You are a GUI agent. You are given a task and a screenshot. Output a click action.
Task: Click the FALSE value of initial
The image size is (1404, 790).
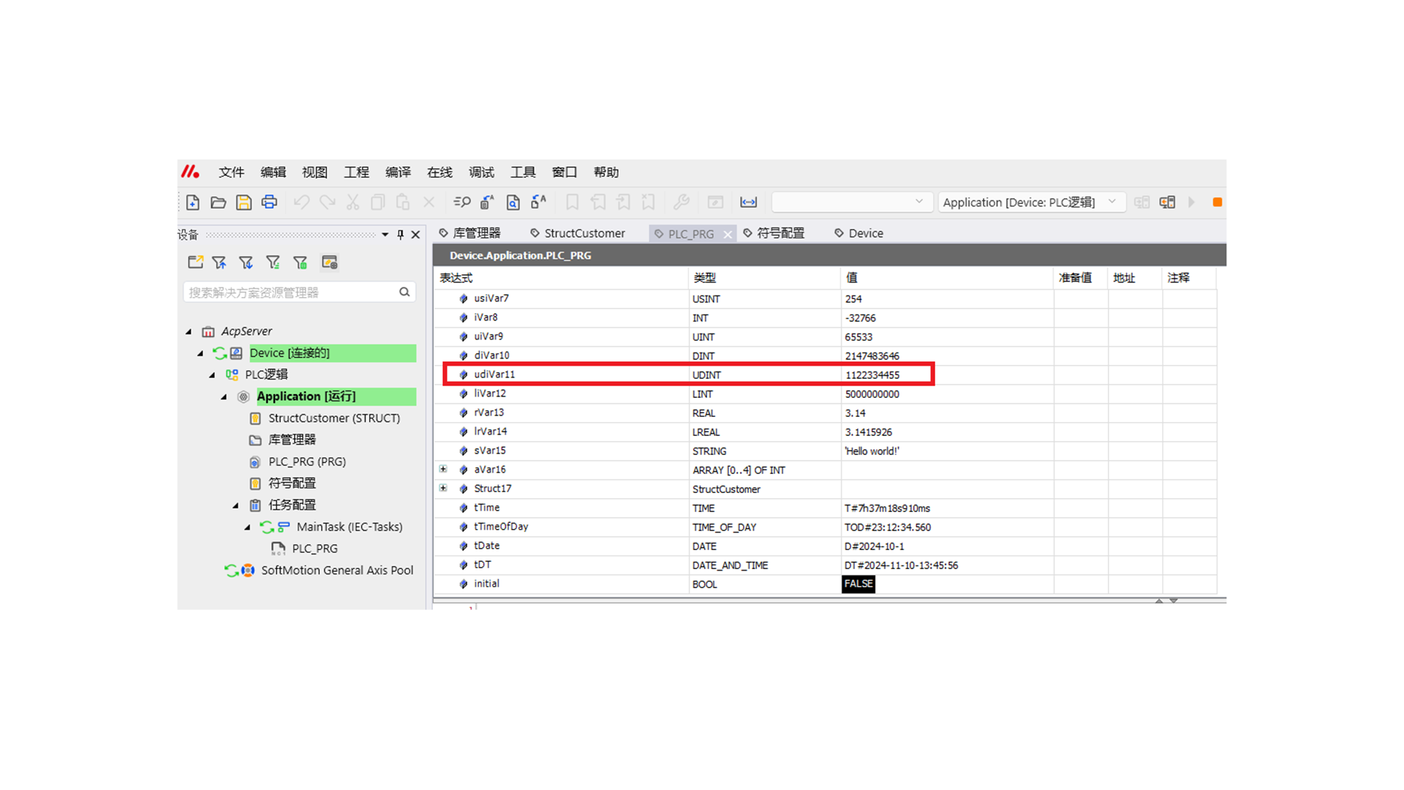click(x=858, y=584)
